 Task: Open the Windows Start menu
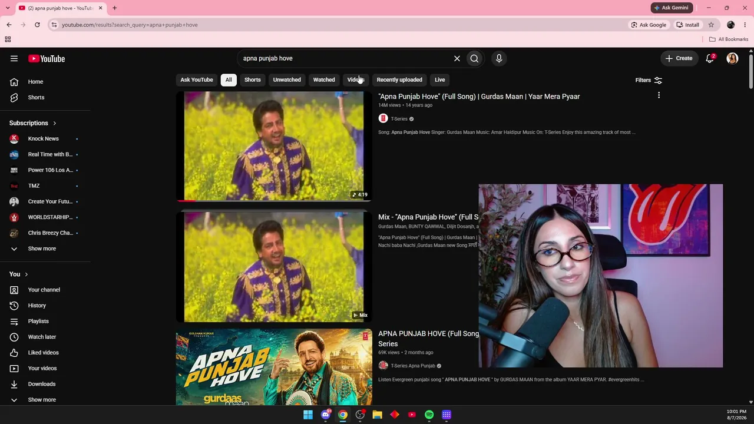308,415
